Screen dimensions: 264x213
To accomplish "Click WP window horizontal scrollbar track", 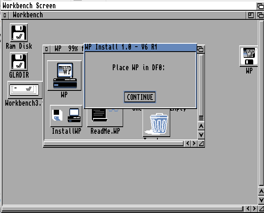I will click(114, 144).
